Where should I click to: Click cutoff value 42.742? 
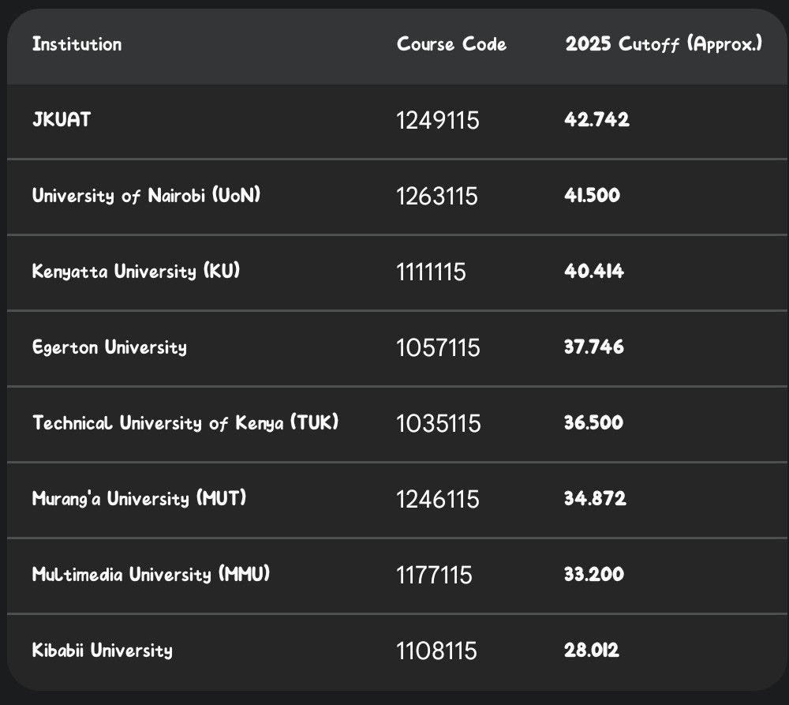(x=596, y=120)
